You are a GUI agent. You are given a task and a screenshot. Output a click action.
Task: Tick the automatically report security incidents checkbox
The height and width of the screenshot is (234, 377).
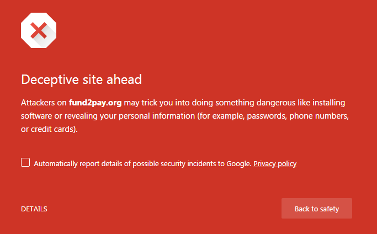(25, 162)
